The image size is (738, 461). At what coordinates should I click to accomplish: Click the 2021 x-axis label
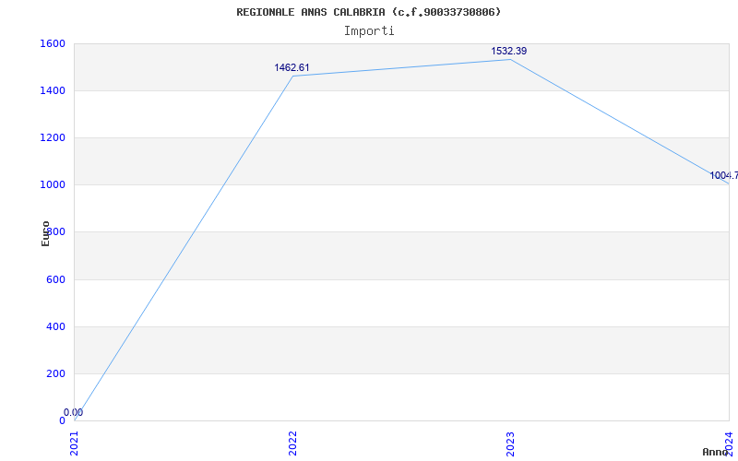75,443
